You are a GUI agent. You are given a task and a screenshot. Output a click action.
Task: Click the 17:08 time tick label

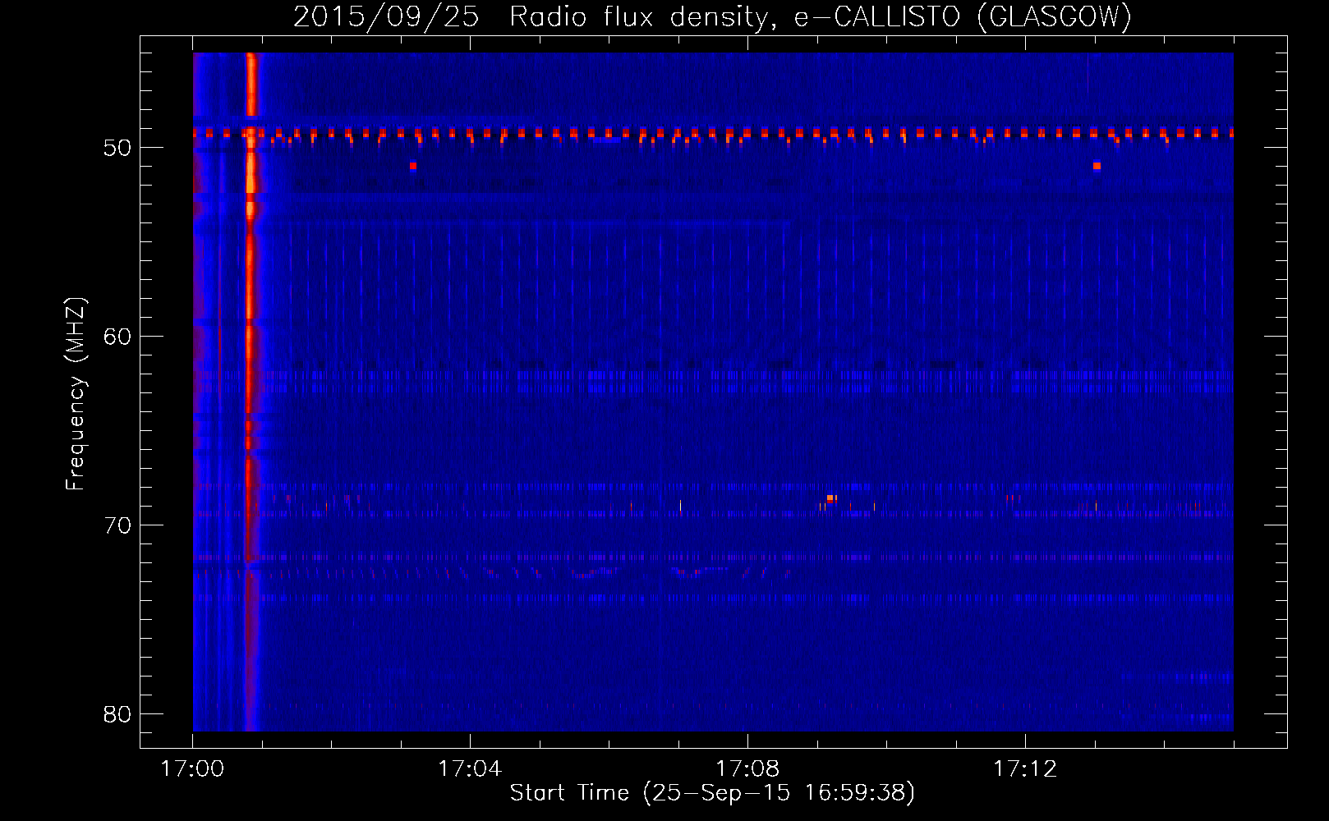[747, 769]
